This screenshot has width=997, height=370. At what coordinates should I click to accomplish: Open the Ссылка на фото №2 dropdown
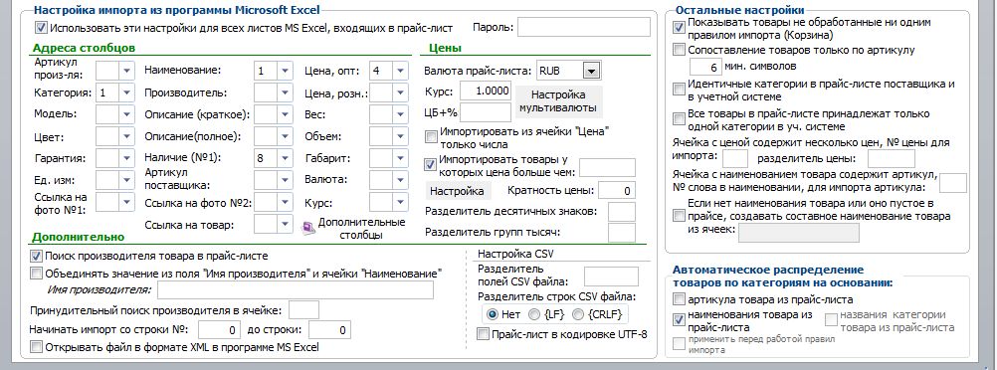[285, 202]
